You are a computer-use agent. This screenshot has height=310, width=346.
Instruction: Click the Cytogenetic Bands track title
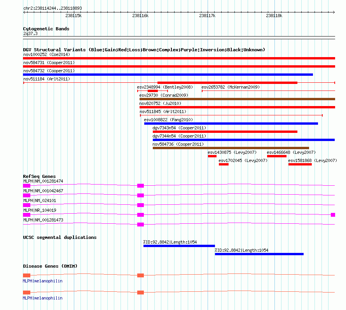coord(46,29)
